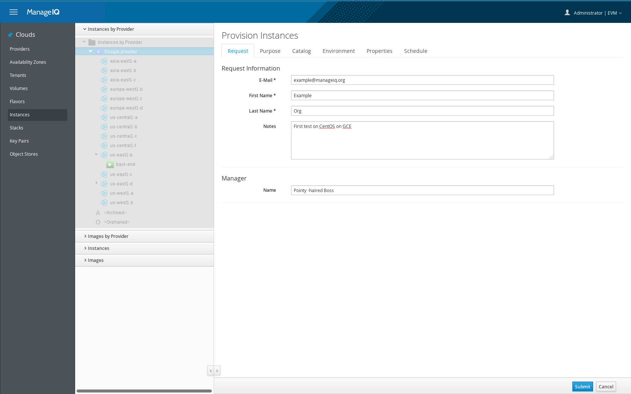
Task: Open Volumes in the sidebar
Action: (38, 89)
